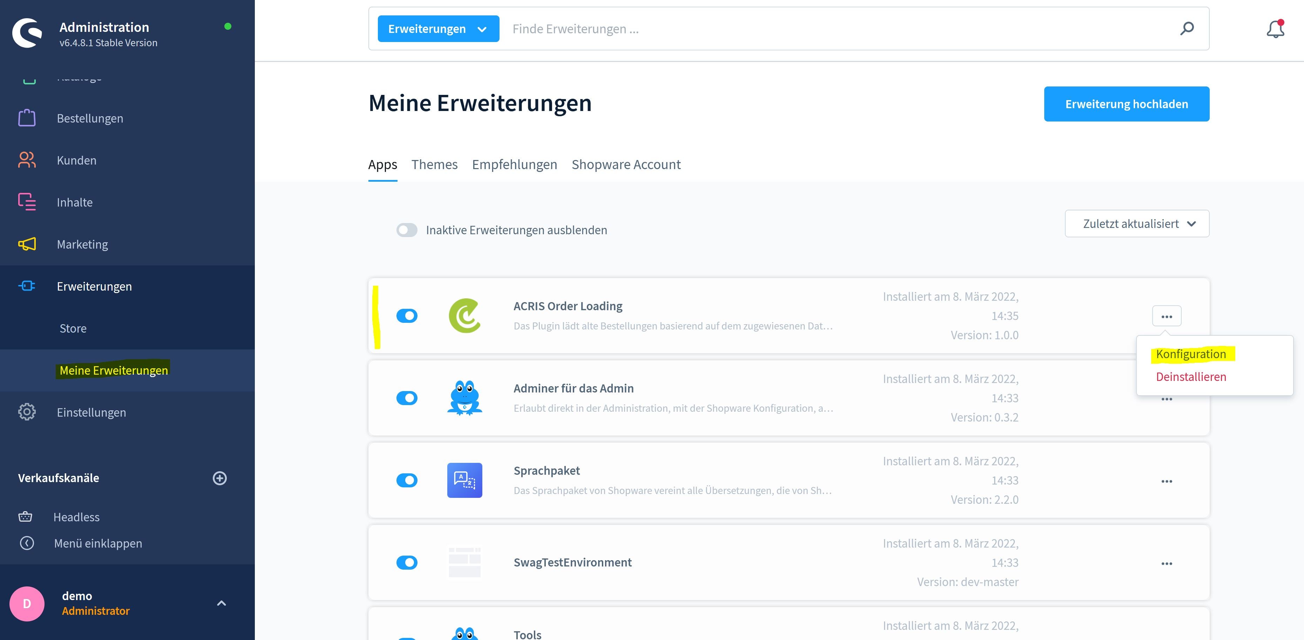Click Erweiterung hochladen button
This screenshot has height=640, width=1304.
pyautogui.click(x=1126, y=104)
